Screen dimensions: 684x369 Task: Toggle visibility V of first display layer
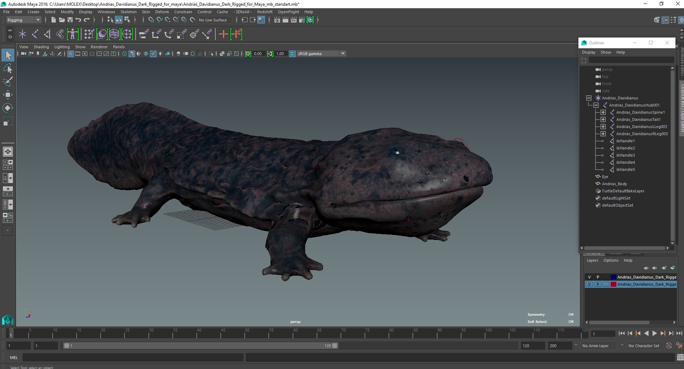tap(589, 277)
